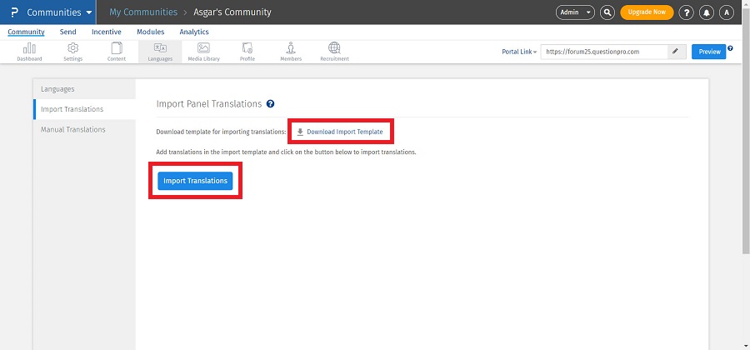Go to My Communities breadcrumb

point(143,12)
